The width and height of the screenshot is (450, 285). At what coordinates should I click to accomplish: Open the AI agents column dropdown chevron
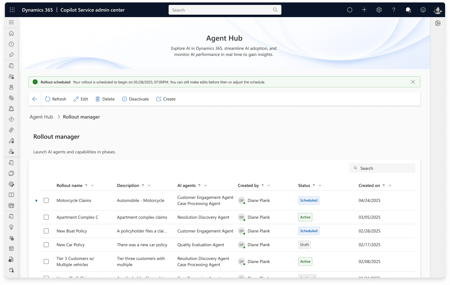pos(205,185)
